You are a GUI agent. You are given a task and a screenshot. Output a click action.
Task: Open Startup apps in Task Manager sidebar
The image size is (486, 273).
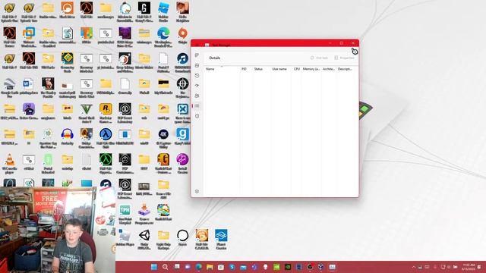[197, 86]
